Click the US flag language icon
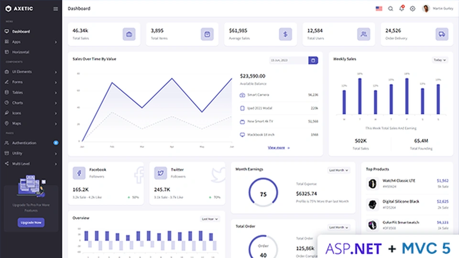The height and width of the screenshot is (258, 459). tap(379, 9)
